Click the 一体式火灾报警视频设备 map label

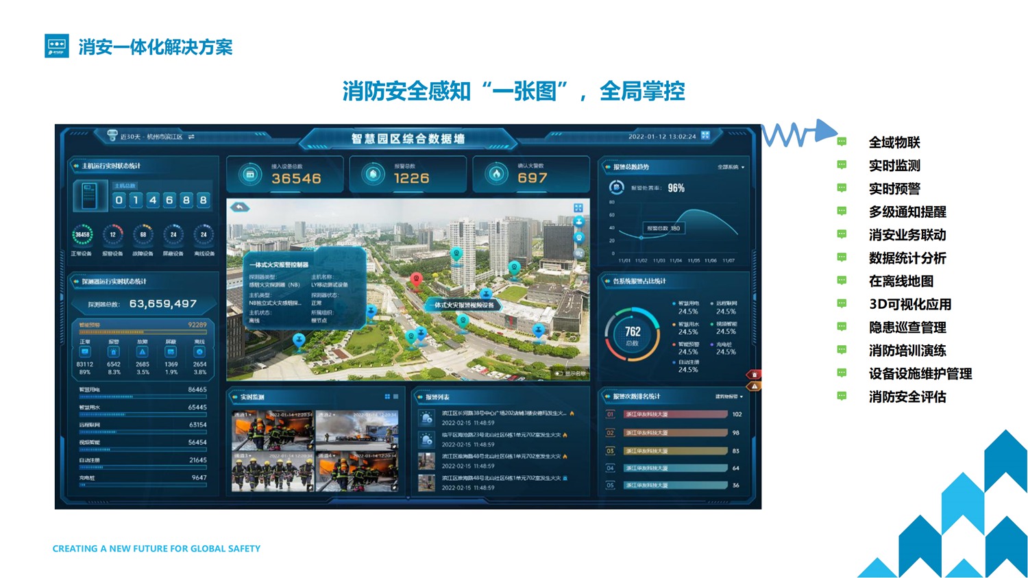pos(463,305)
